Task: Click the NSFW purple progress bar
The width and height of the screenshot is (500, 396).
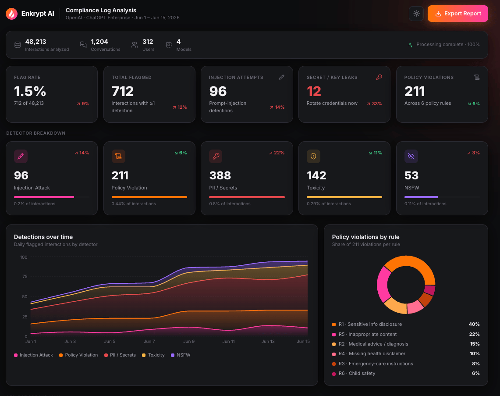Action: (421, 197)
